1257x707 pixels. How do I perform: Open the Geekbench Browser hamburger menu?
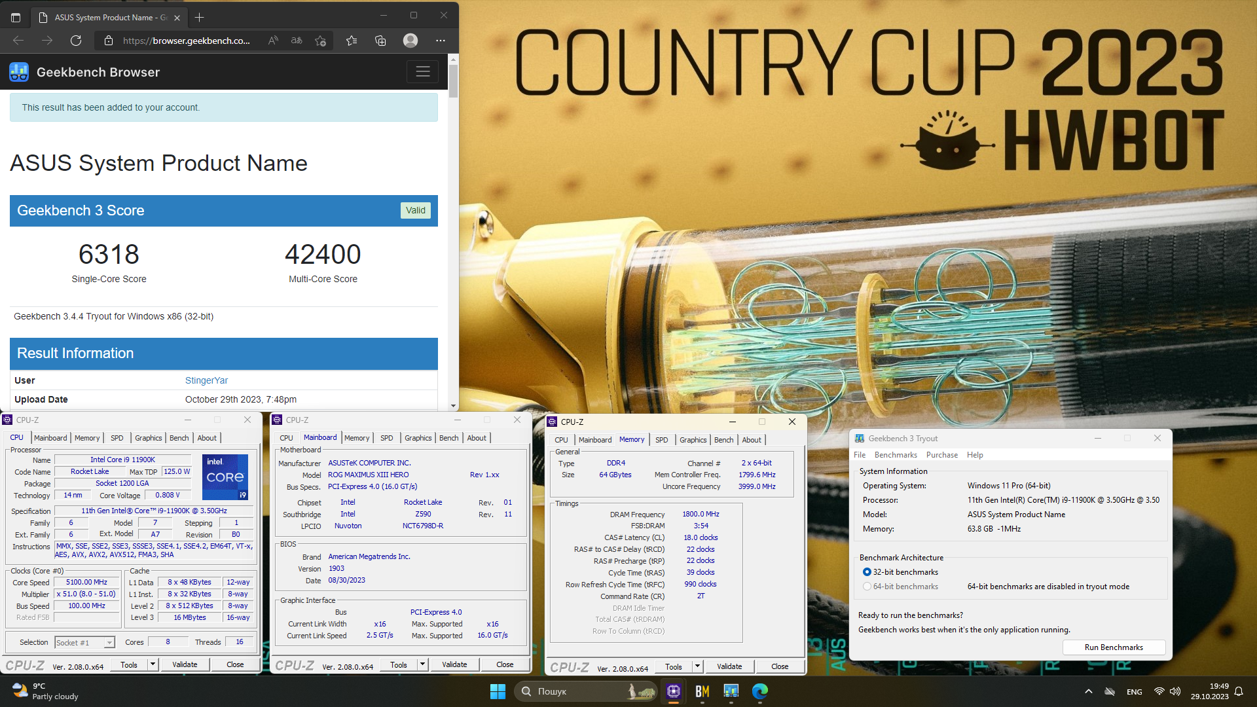(x=422, y=72)
